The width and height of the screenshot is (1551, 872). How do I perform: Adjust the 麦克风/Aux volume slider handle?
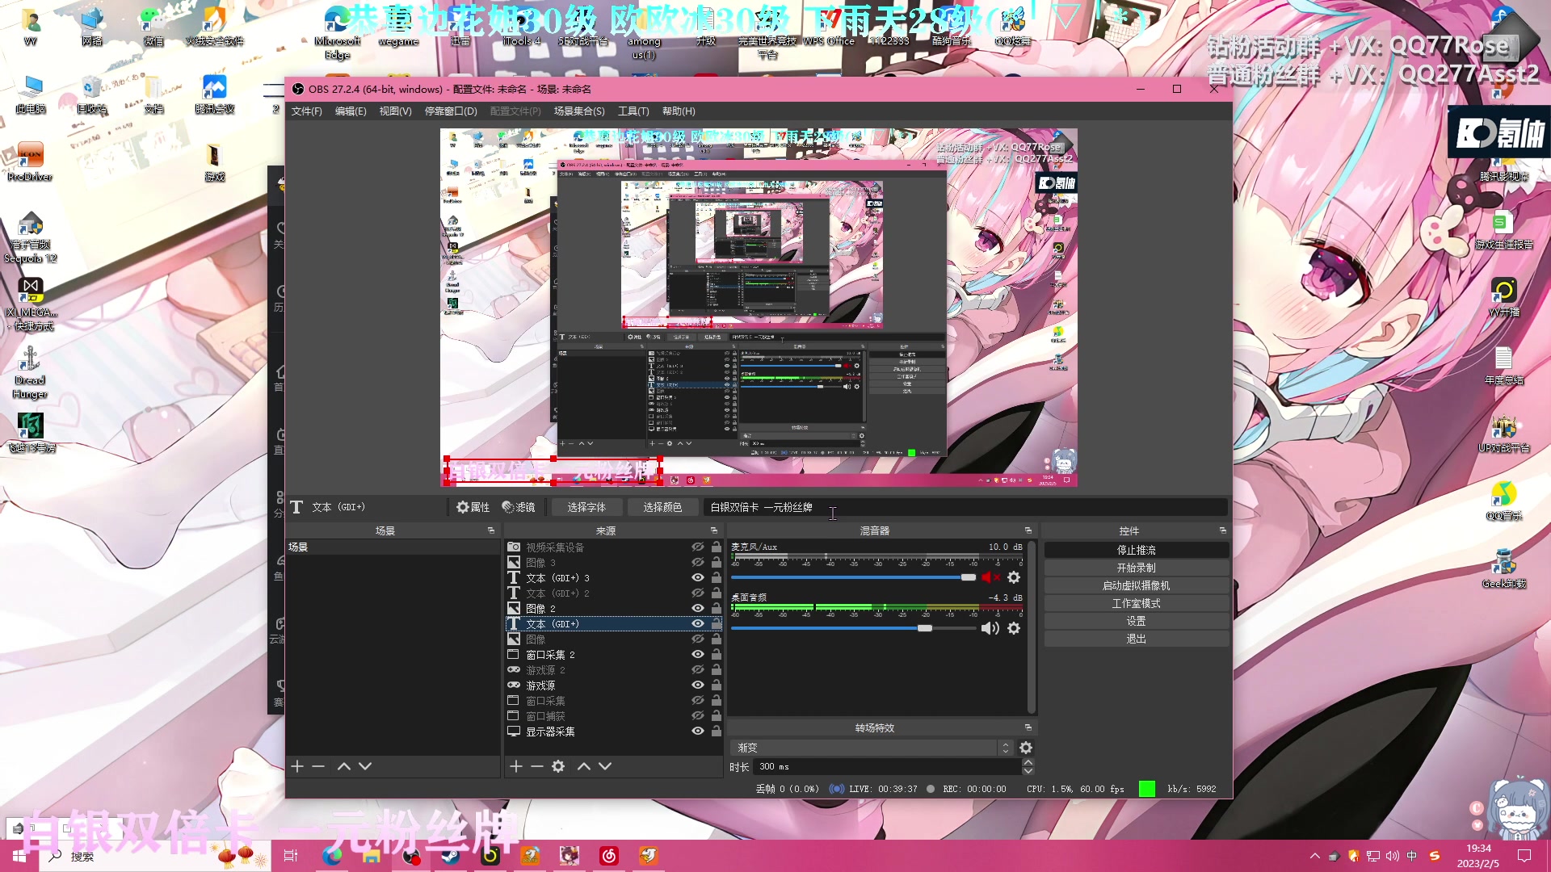(x=969, y=577)
